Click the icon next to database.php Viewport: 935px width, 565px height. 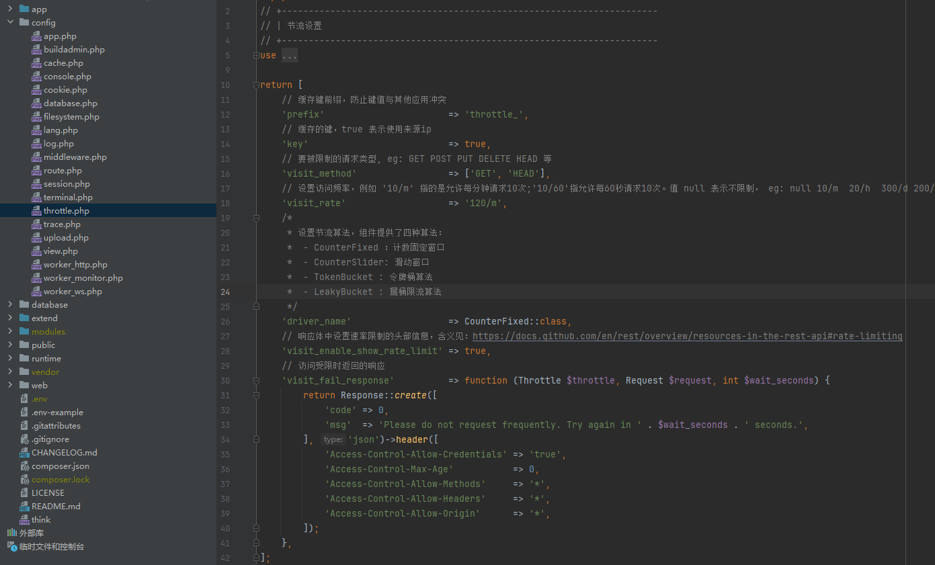point(36,103)
